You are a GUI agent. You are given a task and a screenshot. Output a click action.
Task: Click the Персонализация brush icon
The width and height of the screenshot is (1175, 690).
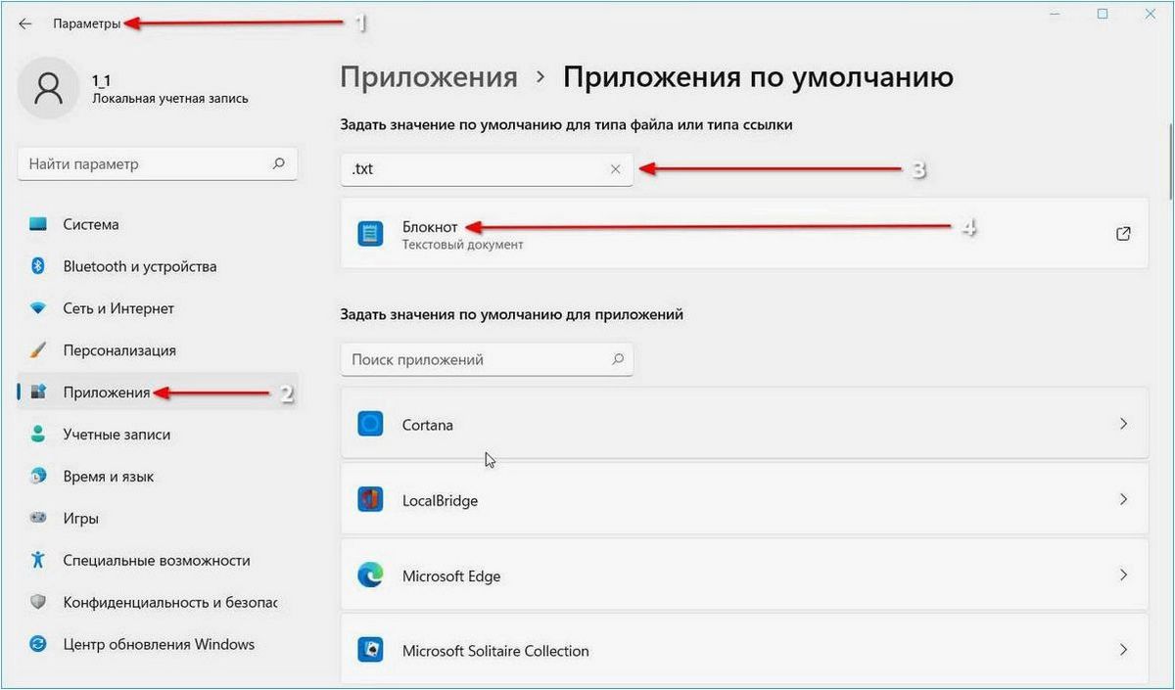point(38,350)
